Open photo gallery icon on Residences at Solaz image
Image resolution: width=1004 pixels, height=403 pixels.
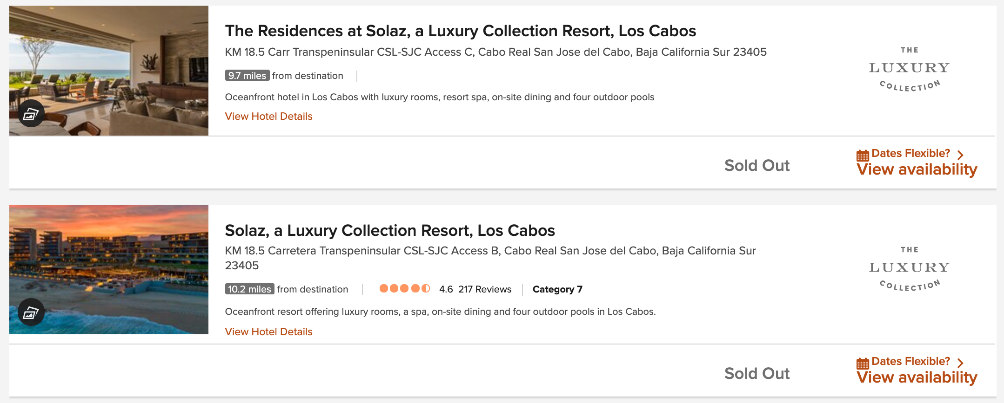pyautogui.click(x=31, y=114)
